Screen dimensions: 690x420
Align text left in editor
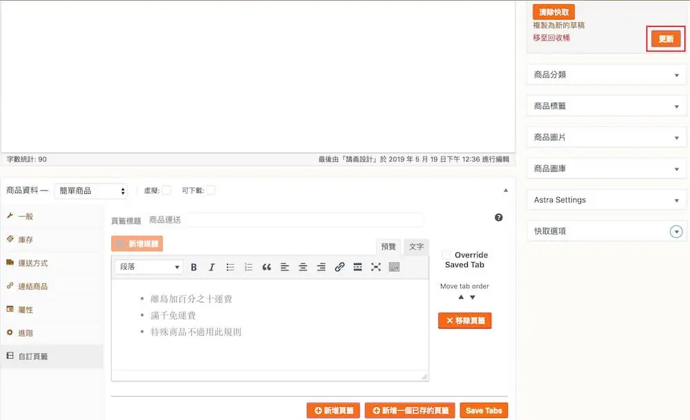point(285,267)
